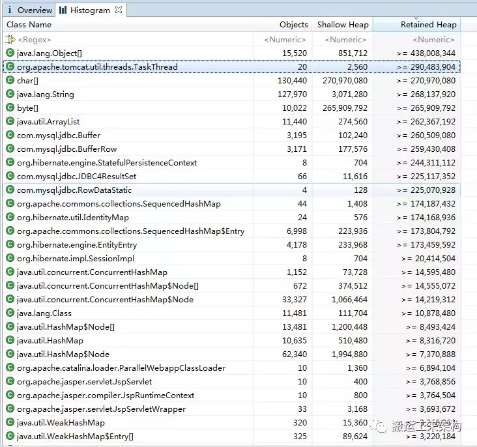Image resolution: width=477 pixels, height=447 pixels.
Task: Click class icon of byte[] row
Action: point(10,108)
